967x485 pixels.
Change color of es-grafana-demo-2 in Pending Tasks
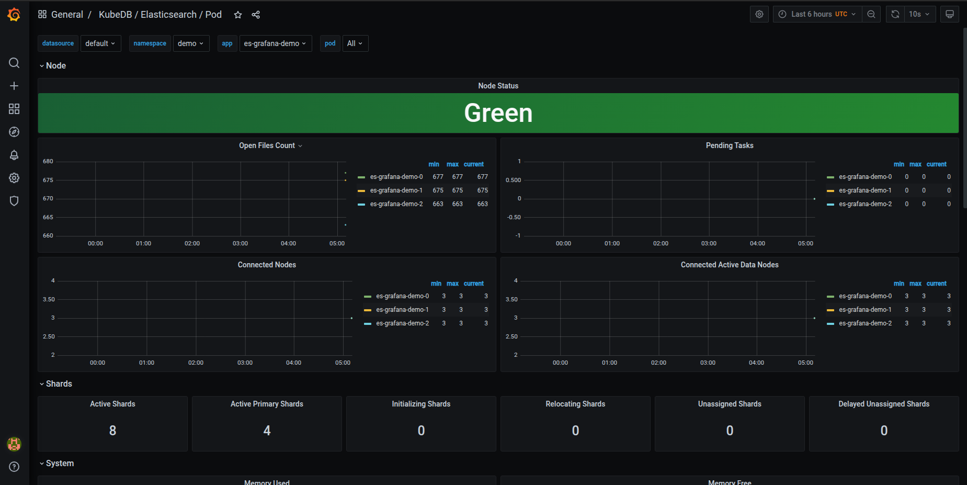tap(831, 205)
